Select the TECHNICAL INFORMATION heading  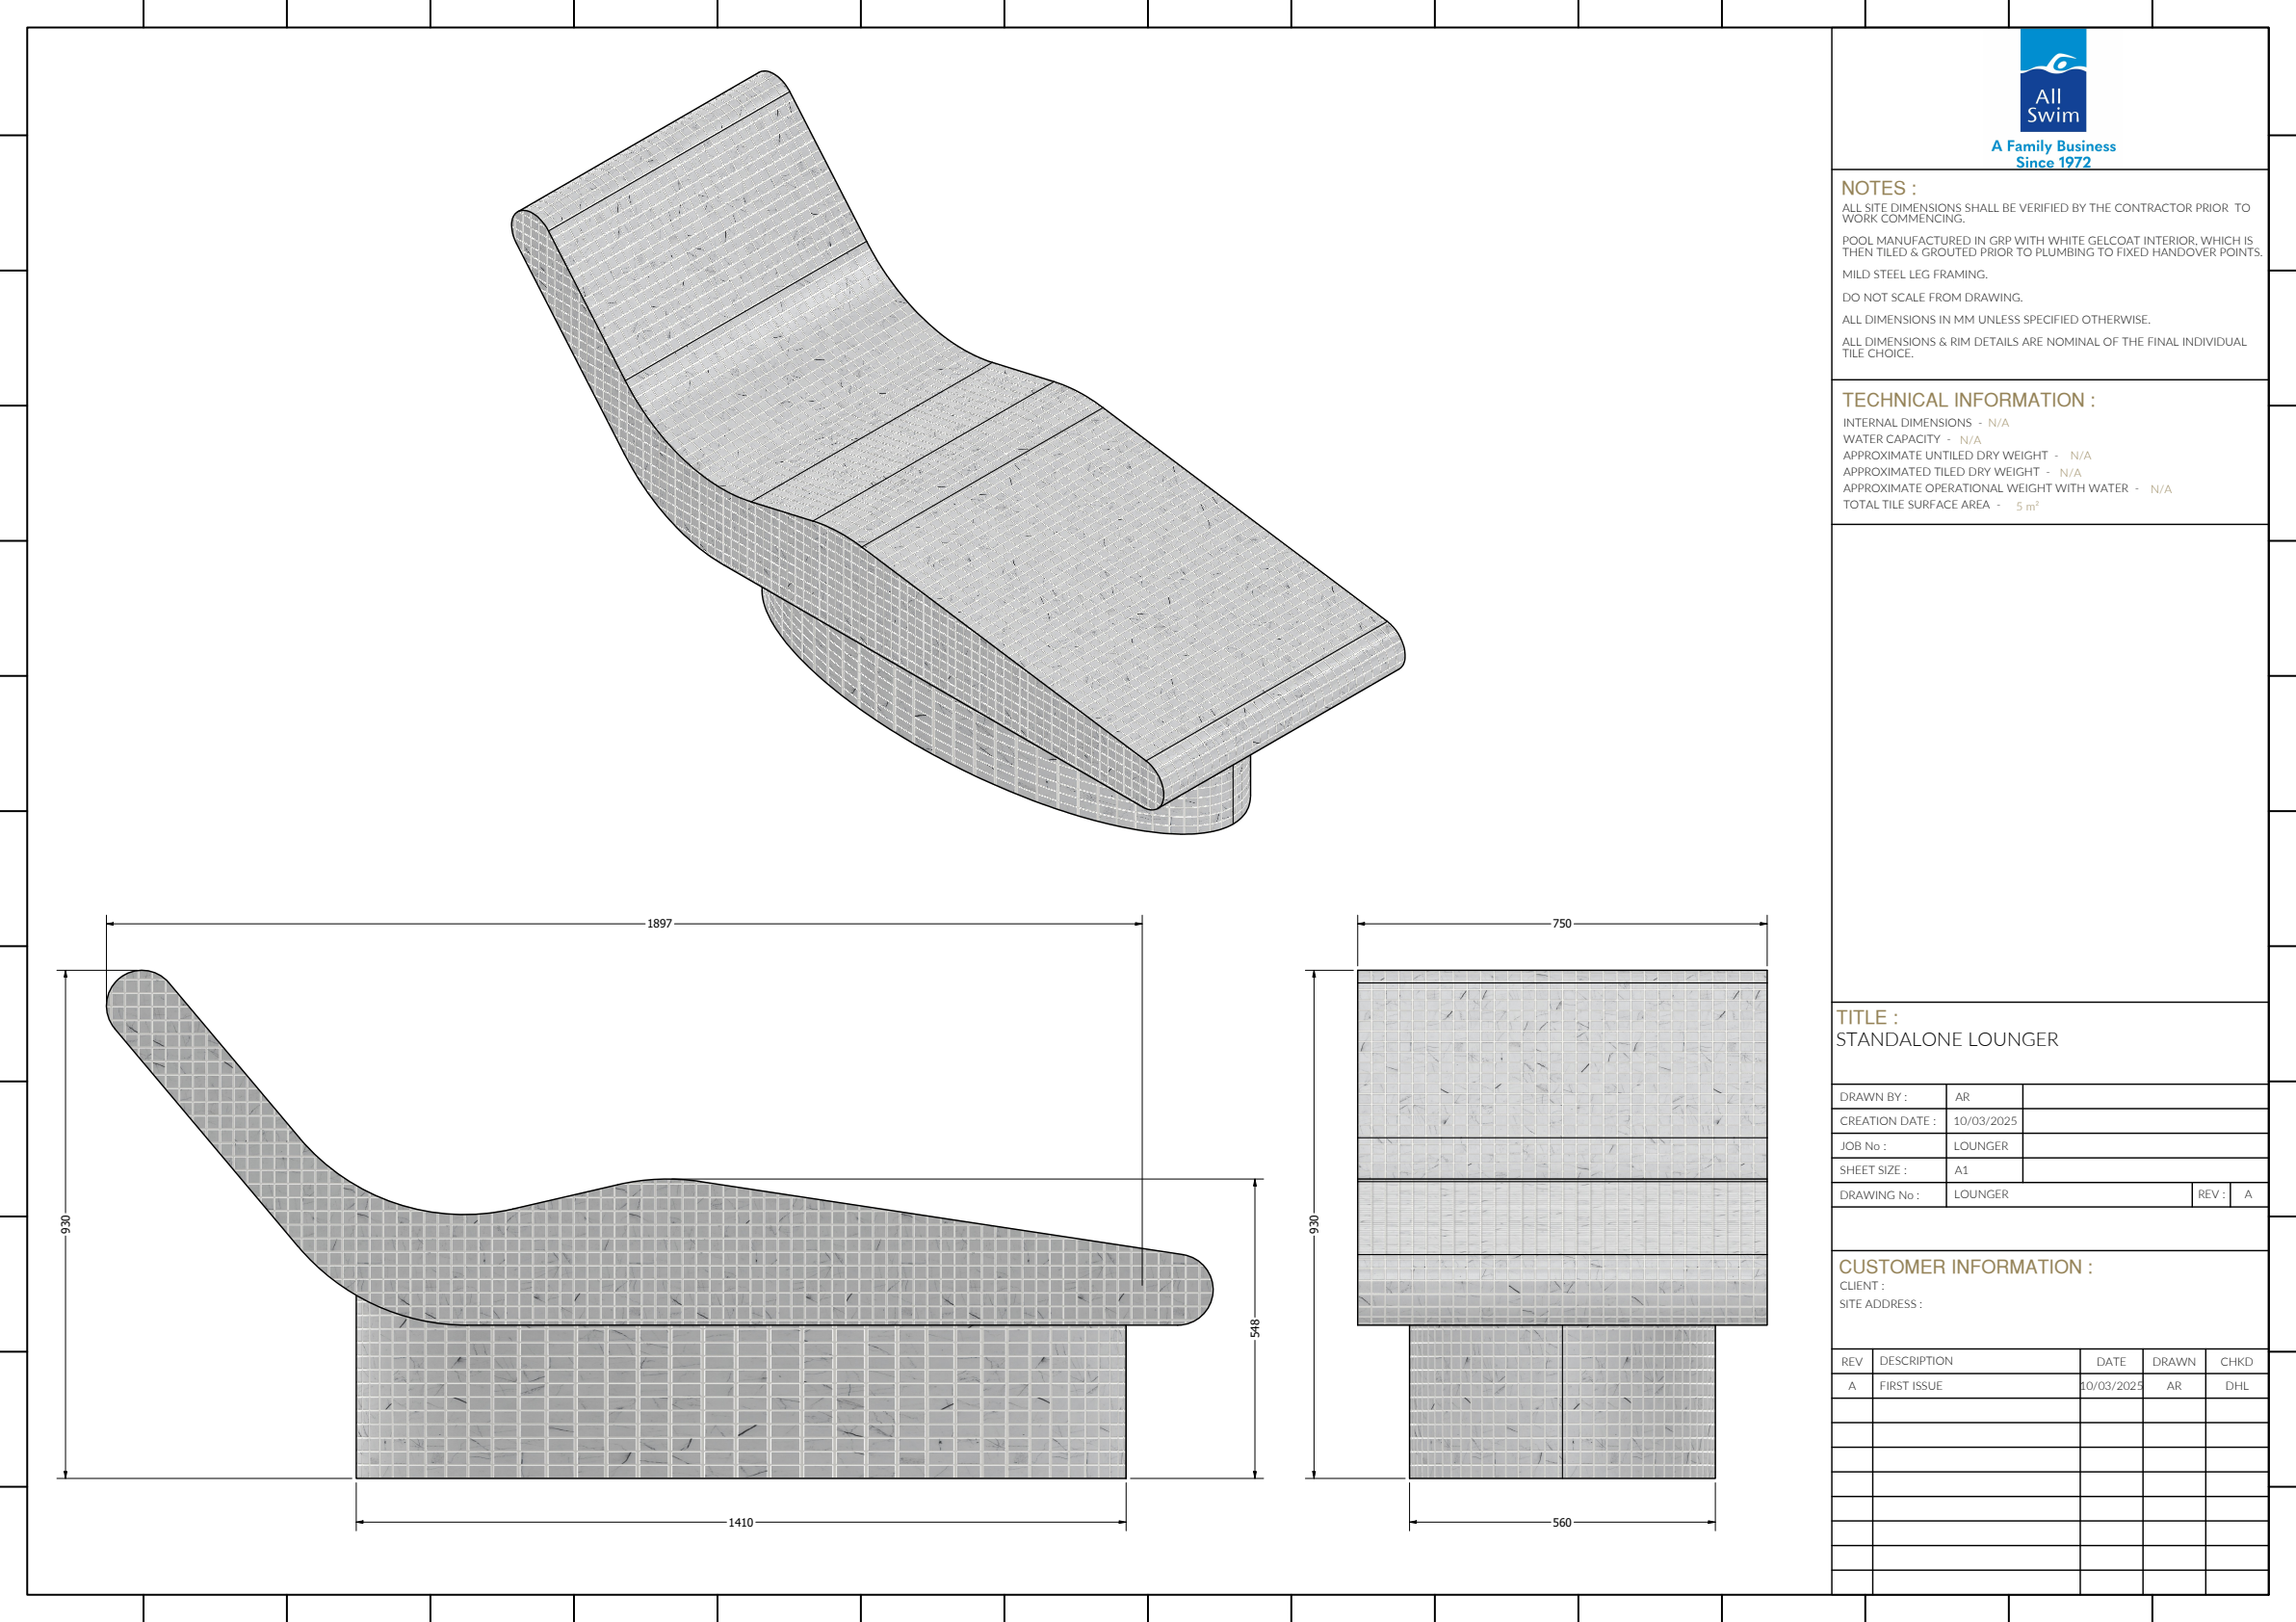coord(1968,400)
